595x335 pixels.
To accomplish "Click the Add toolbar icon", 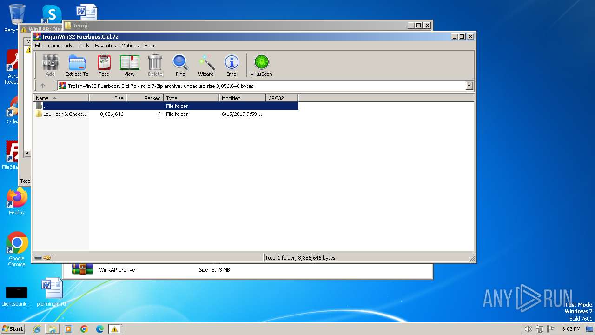I will tap(50, 65).
